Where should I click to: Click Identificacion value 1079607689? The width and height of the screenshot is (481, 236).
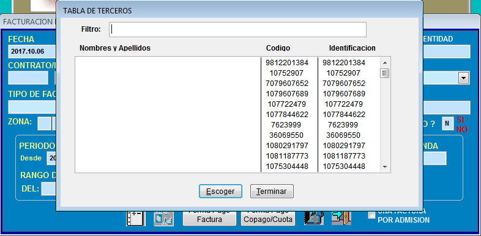pos(344,93)
